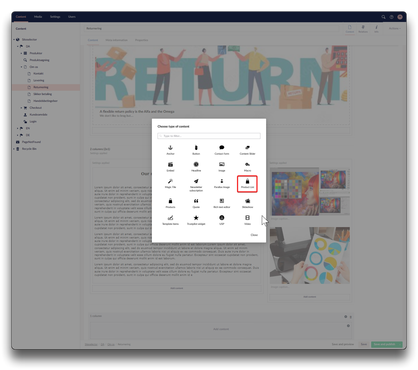Select the Macro content type
418x370 pixels.
[248, 167]
